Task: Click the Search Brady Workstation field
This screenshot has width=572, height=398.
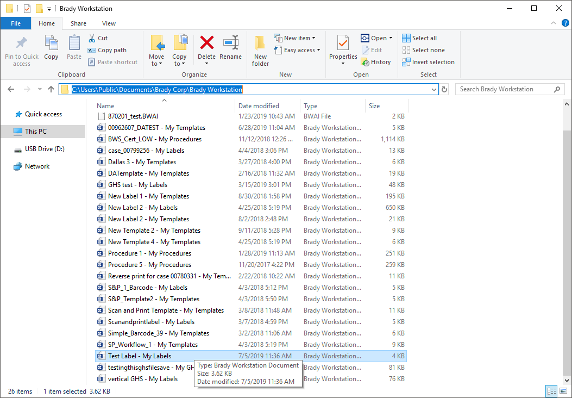Action: [502, 89]
